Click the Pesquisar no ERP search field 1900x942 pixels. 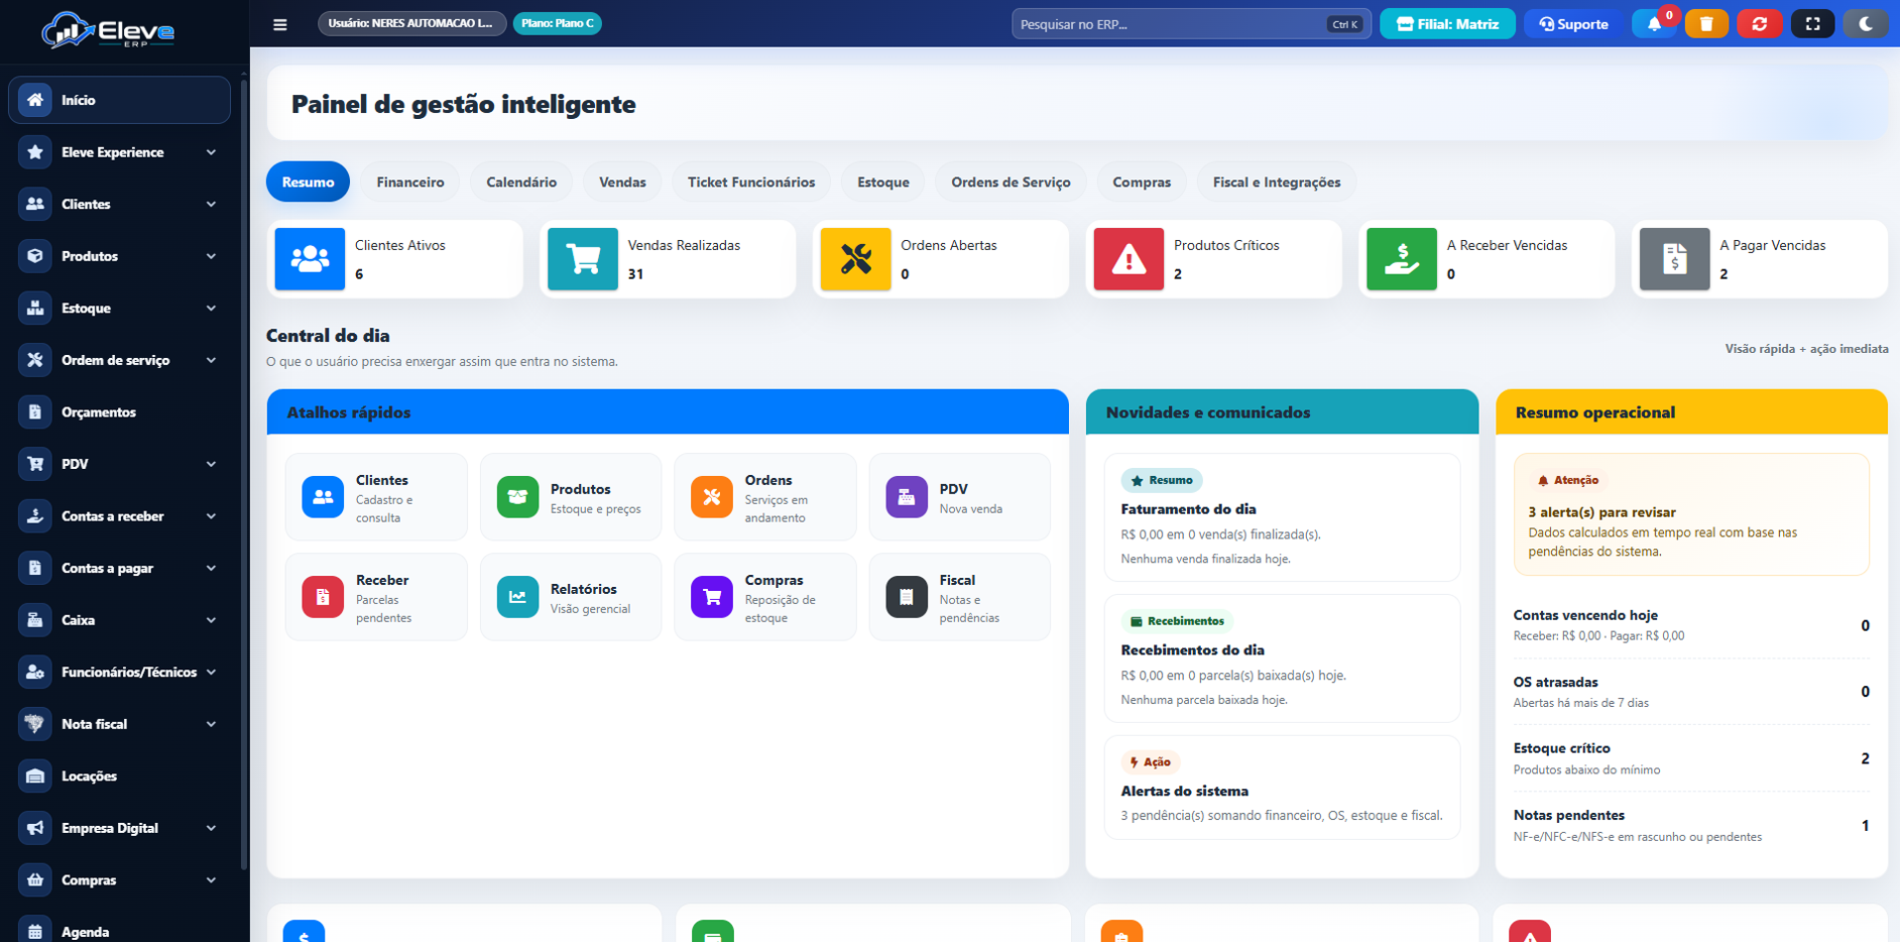(1191, 24)
